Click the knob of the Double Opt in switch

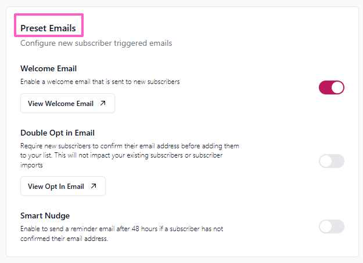tap(326, 161)
